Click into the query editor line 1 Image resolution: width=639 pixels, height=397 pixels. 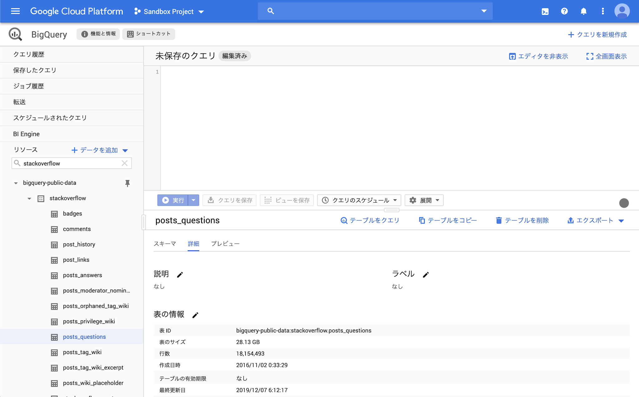point(399,72)
